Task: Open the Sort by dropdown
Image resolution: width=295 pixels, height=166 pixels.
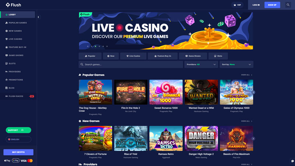Action: click(x=236, y=64)
